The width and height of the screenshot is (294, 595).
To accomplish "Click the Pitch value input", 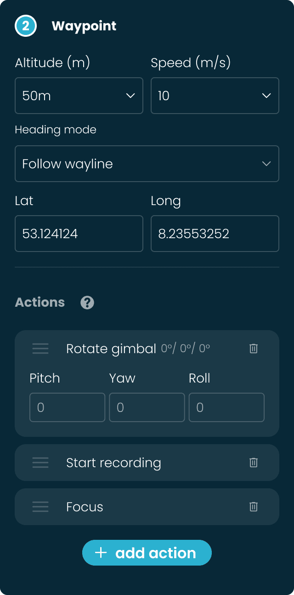I will tap(67, 407).
